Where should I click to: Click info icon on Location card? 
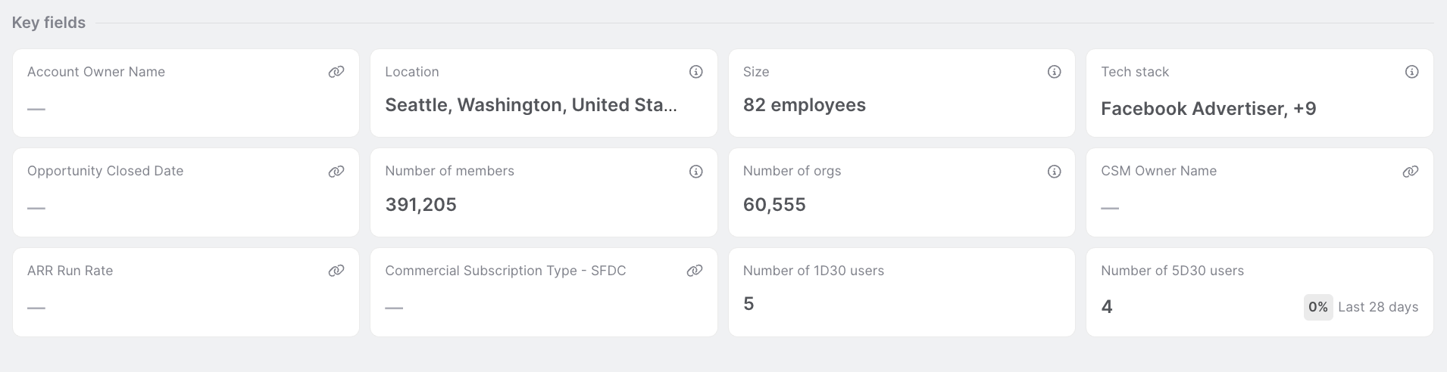[x=695, y=72]
